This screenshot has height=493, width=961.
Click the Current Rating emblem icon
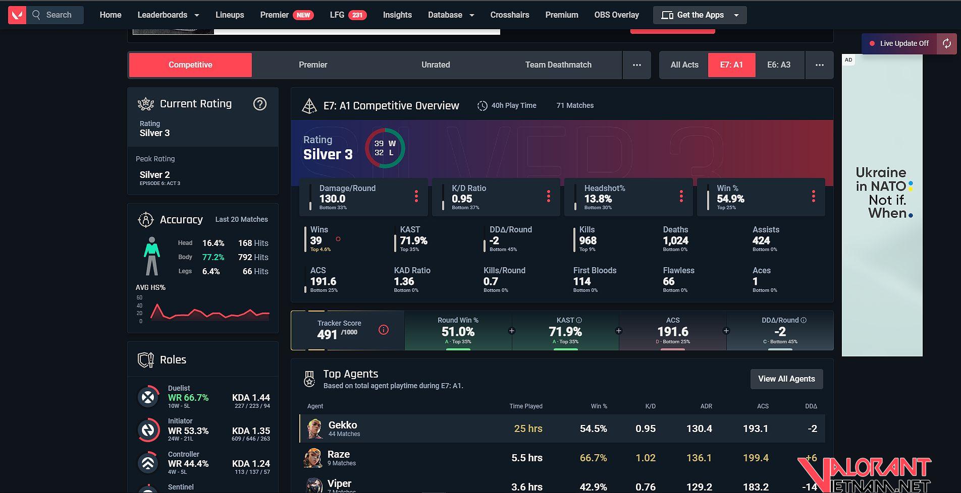tap(146, 104)
